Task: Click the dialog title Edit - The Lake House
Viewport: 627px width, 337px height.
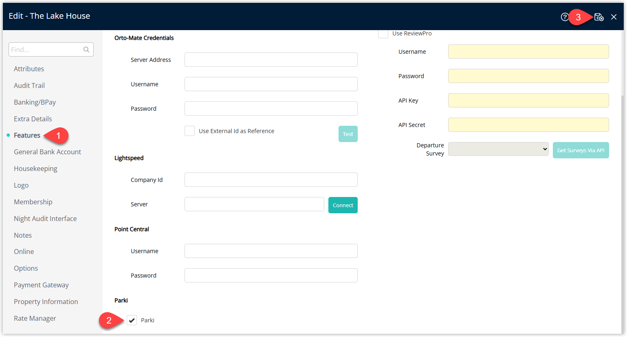Action: pyautogui.click(x=49, y=16)
